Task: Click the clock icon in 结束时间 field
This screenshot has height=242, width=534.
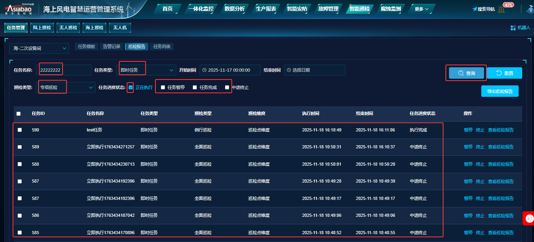Action: click(x=289, y=70)
